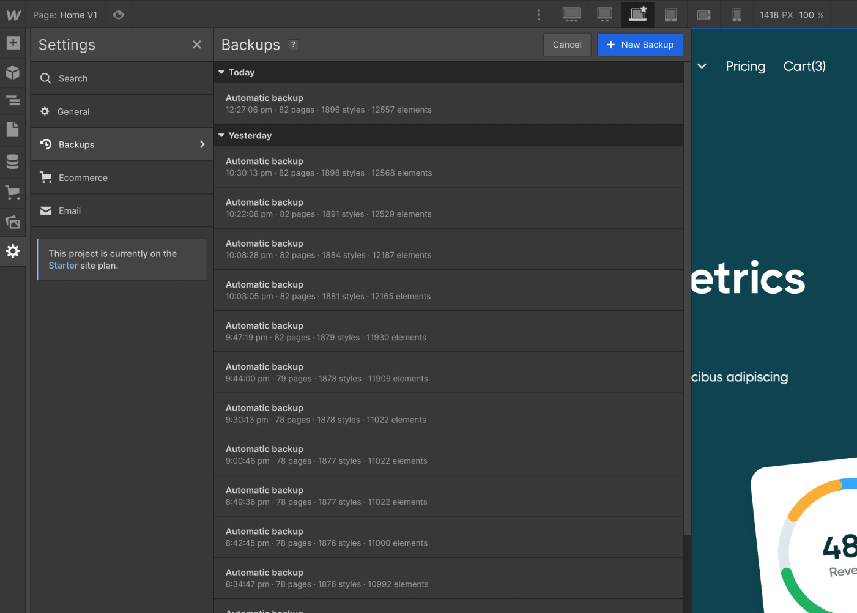Open the Add Elements panel
857x613 pixels.
pyautogui.click(x=13, y=43)
